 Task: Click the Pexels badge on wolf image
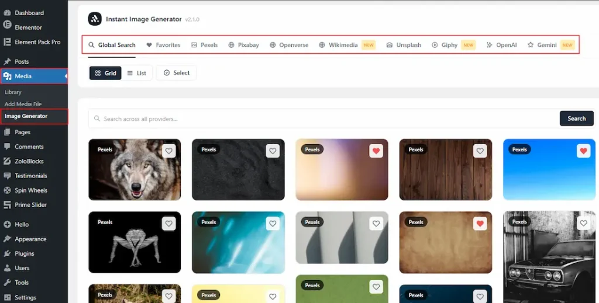pyautogui.click(x=105, y=149)
